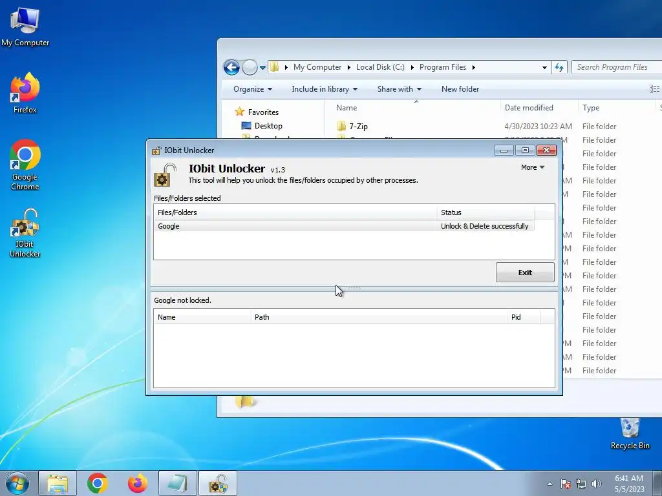Select the Name column header in process list
Viewport: 662px width, 496px height.
202,317
